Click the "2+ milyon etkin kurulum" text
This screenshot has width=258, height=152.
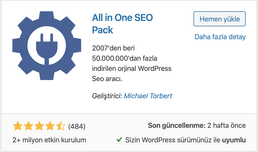49,140
